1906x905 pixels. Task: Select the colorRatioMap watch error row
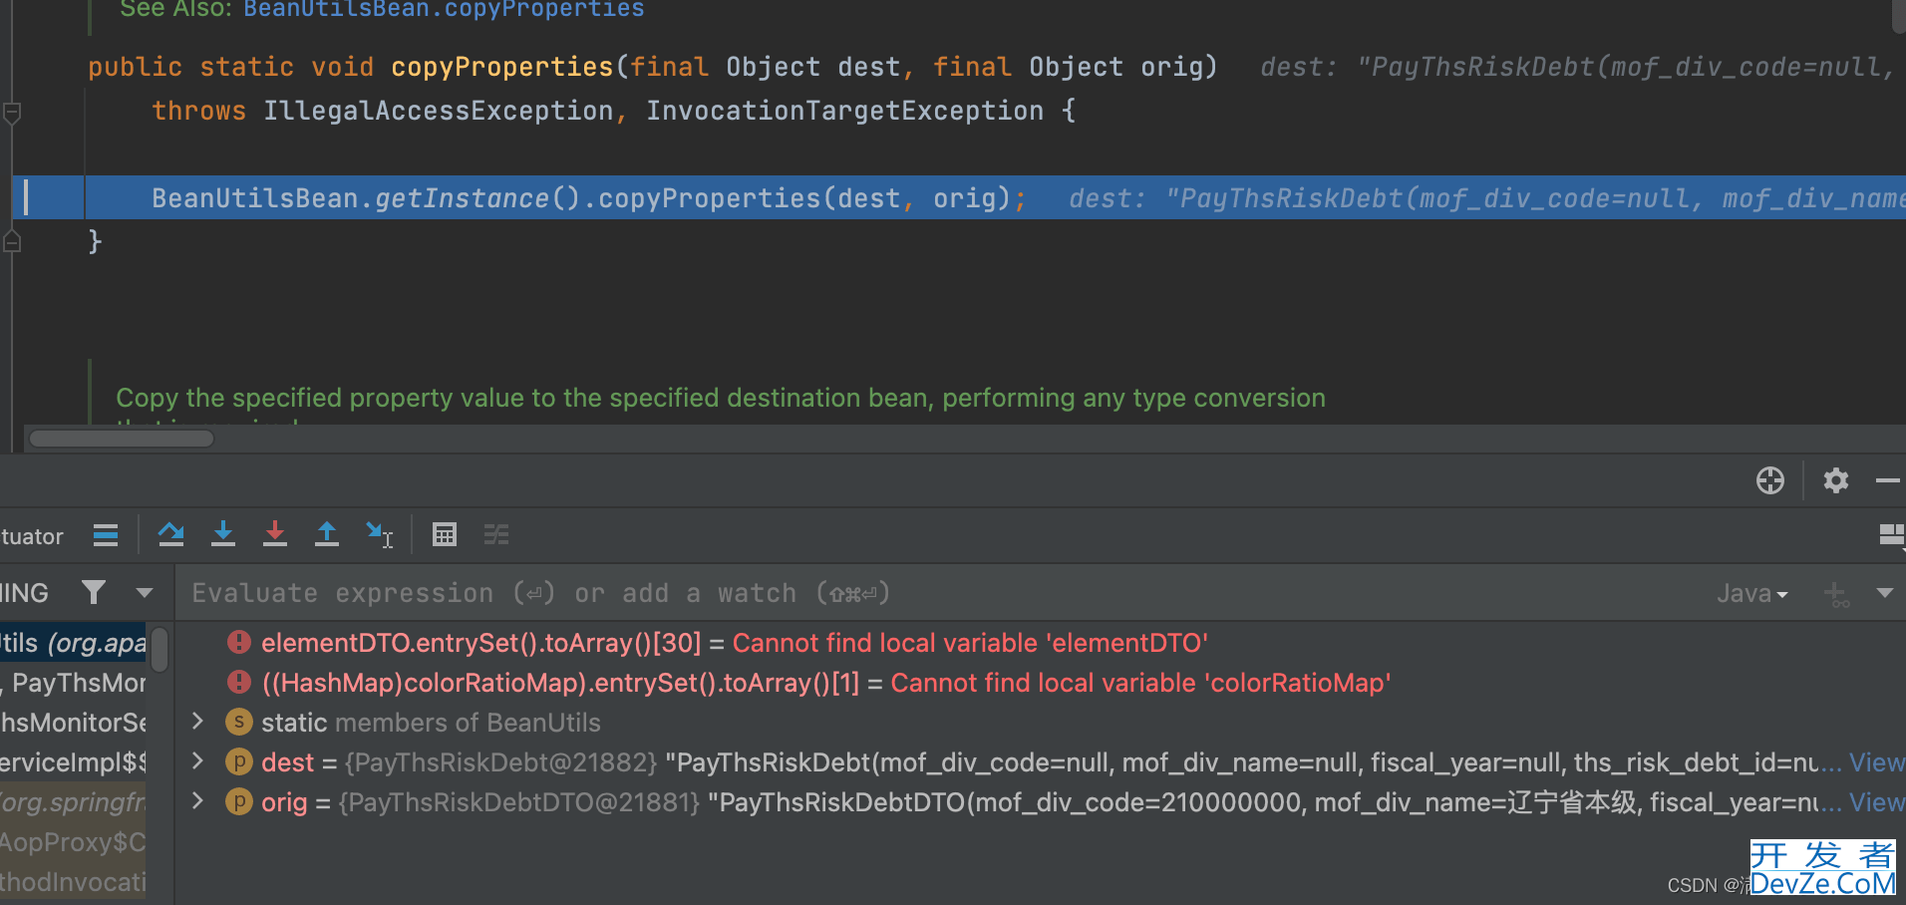coord(1042,683)
